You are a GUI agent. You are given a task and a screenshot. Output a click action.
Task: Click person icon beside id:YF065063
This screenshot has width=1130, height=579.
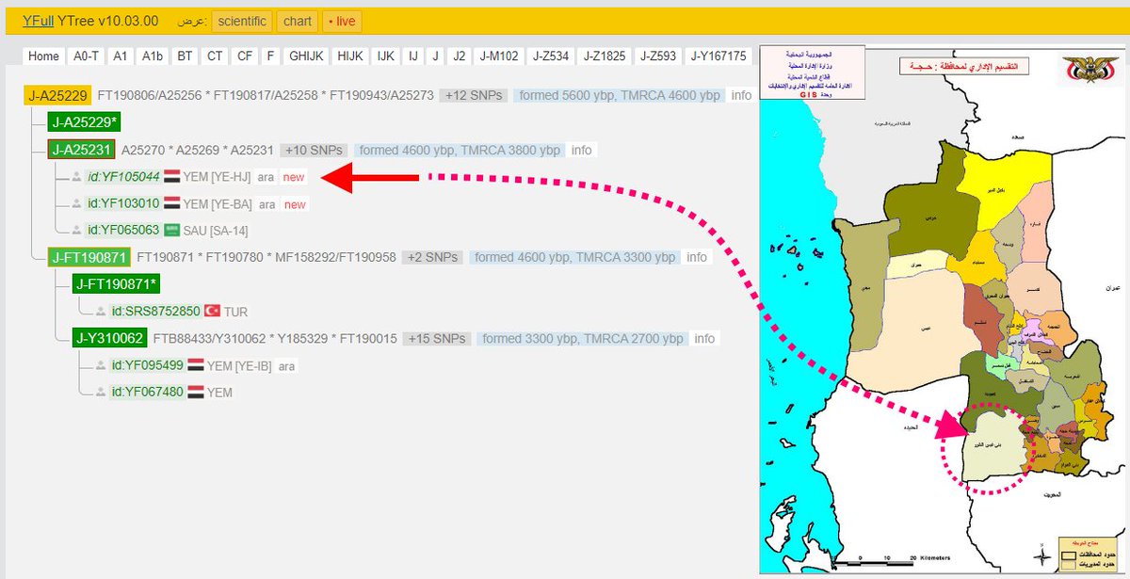(76, 231)
